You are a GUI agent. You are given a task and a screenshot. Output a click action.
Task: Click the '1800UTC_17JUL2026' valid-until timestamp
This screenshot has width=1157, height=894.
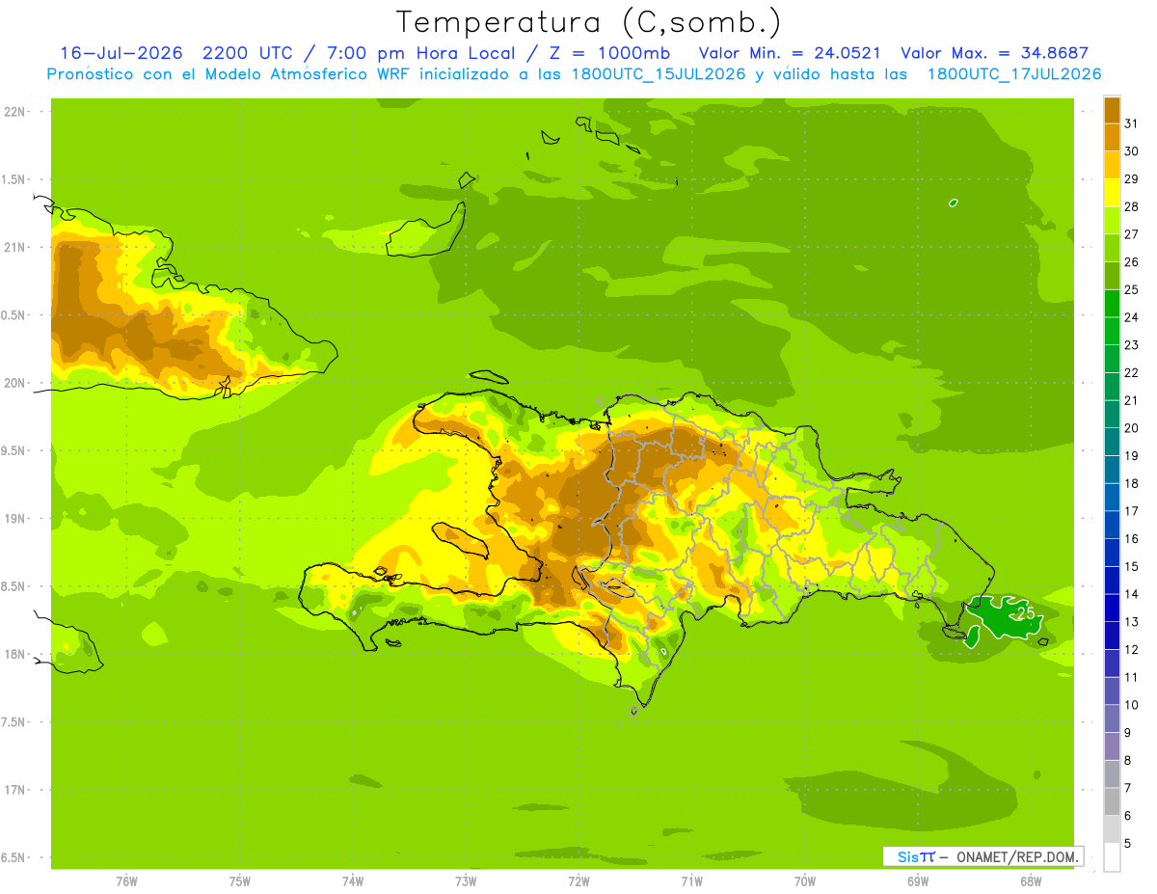1014,74
